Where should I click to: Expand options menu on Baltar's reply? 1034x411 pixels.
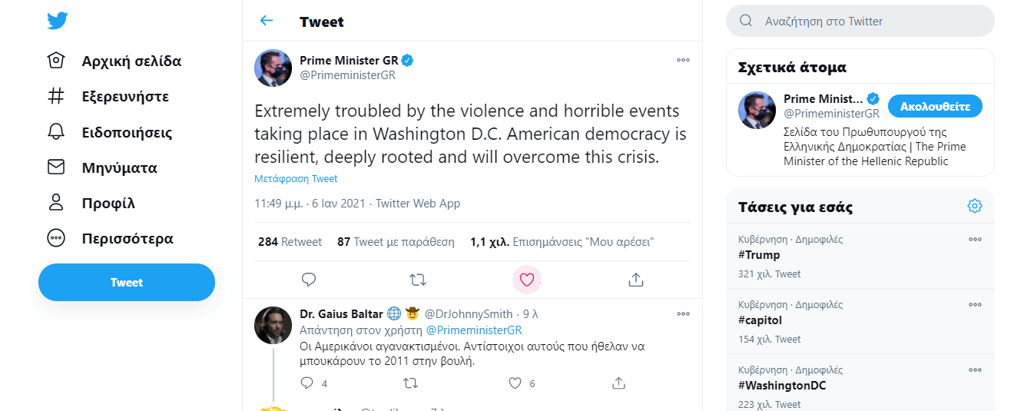point(683,313)
